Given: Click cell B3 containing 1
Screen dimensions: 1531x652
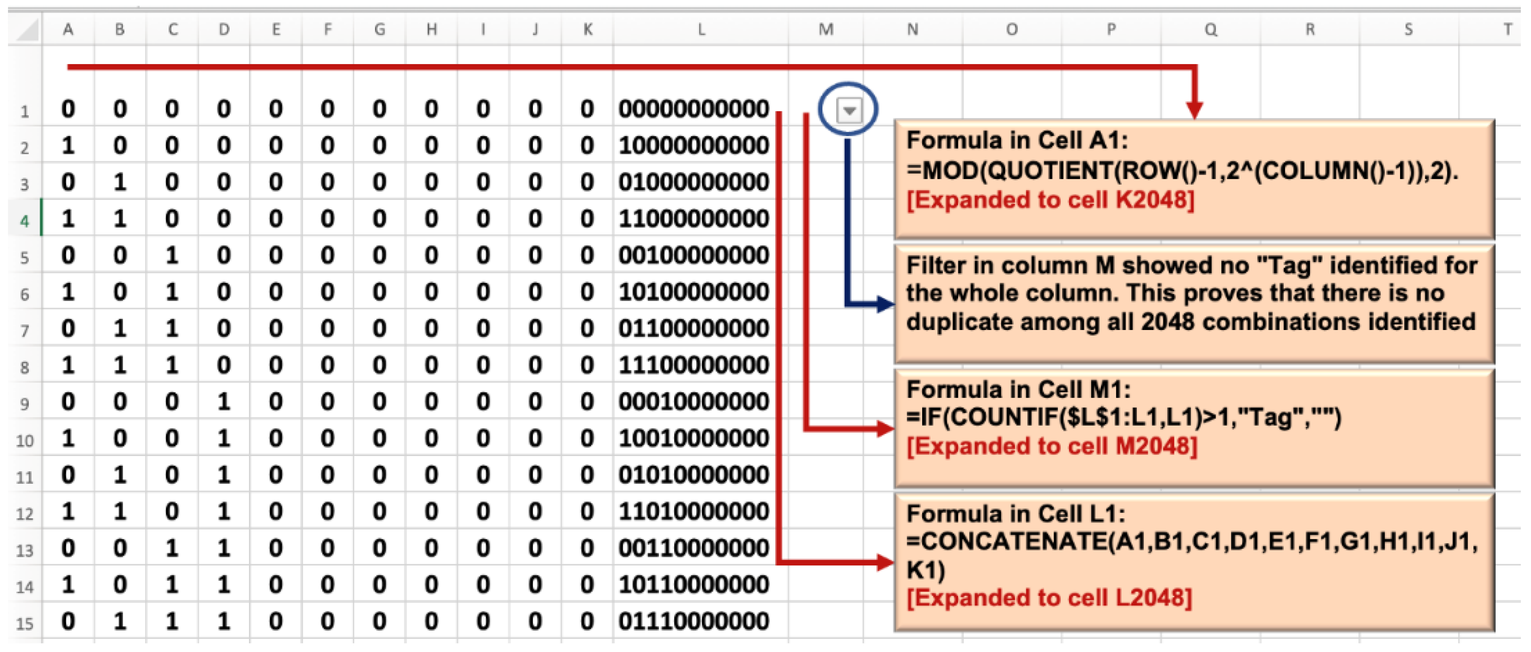Looking at the screenshot, I should coord(120,182).
